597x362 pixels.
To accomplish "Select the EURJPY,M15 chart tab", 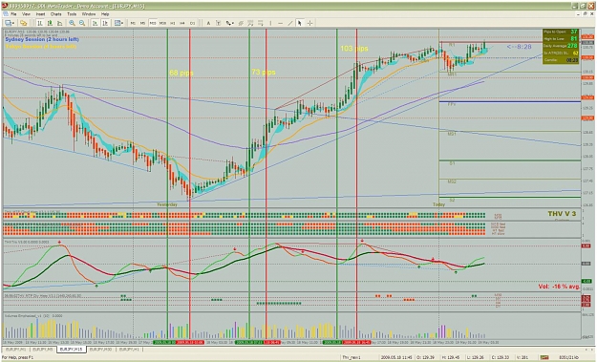I will tap(72, 349).
